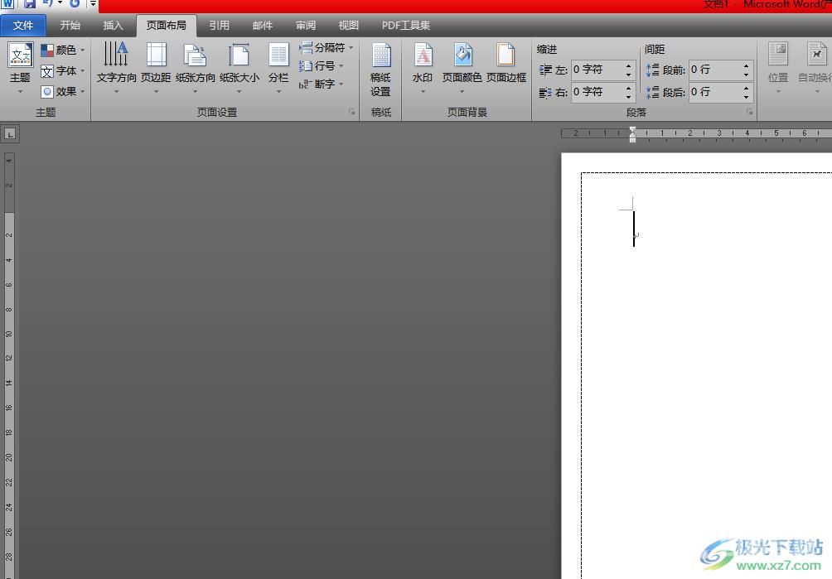Image resolution: width=832 pixels, height=579 pixels.
Task: Switch to the Insert (插入) tab
Action: click(x=113, y=26)
